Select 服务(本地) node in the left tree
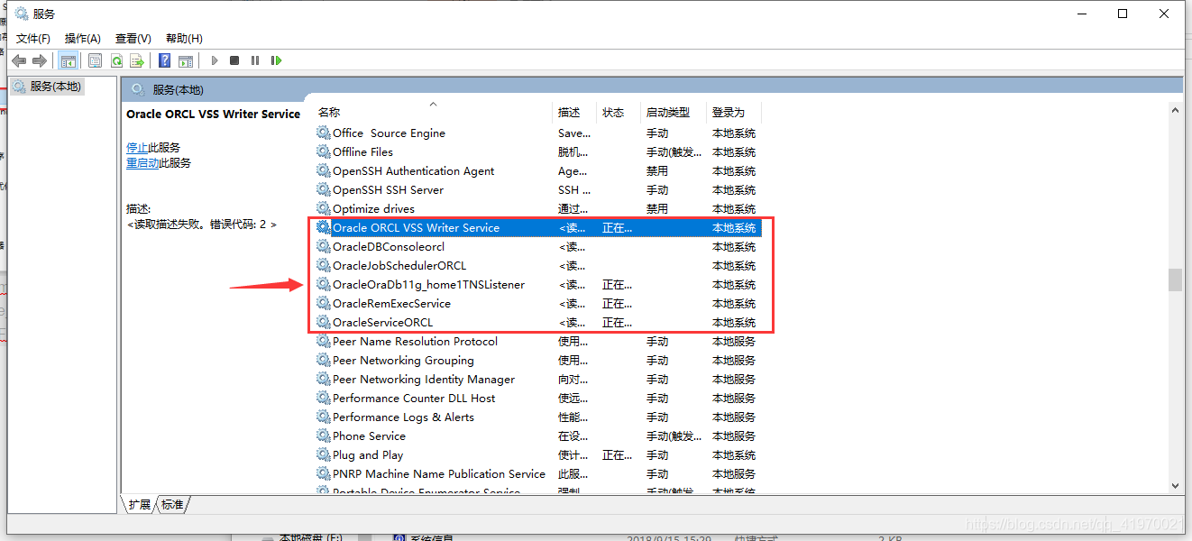 (55, 87)
